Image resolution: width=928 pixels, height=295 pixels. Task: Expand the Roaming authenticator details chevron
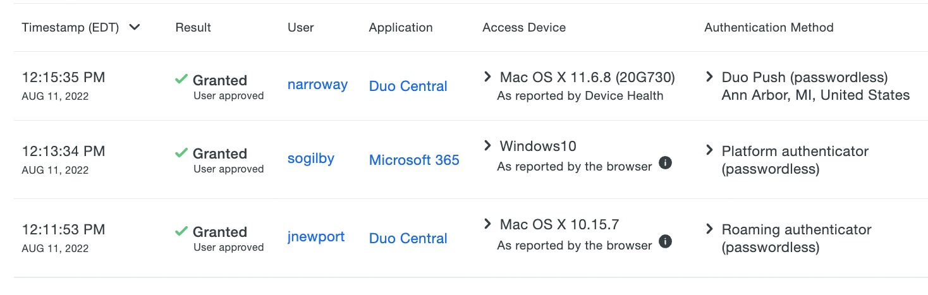(x=709, y=229)
